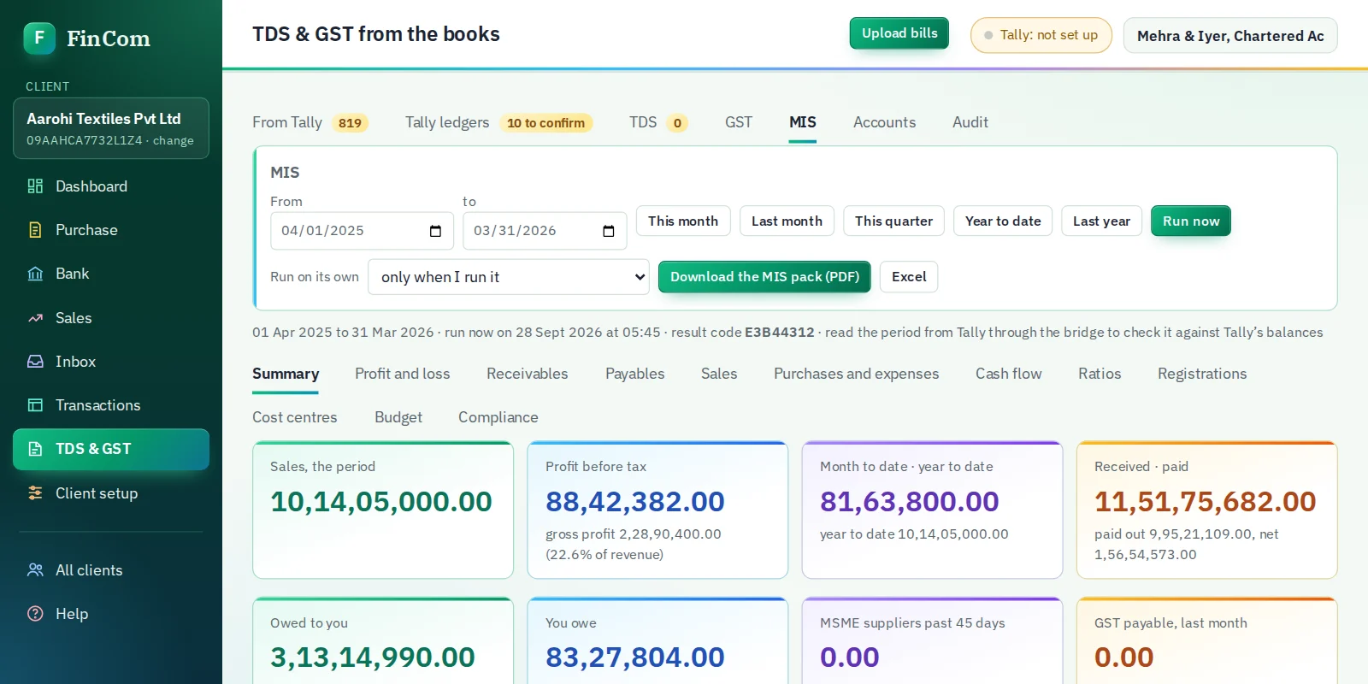Click the Client setup sliders icon
The image size is (1368, 684).
pyautogui.click(x=35, y=493)
